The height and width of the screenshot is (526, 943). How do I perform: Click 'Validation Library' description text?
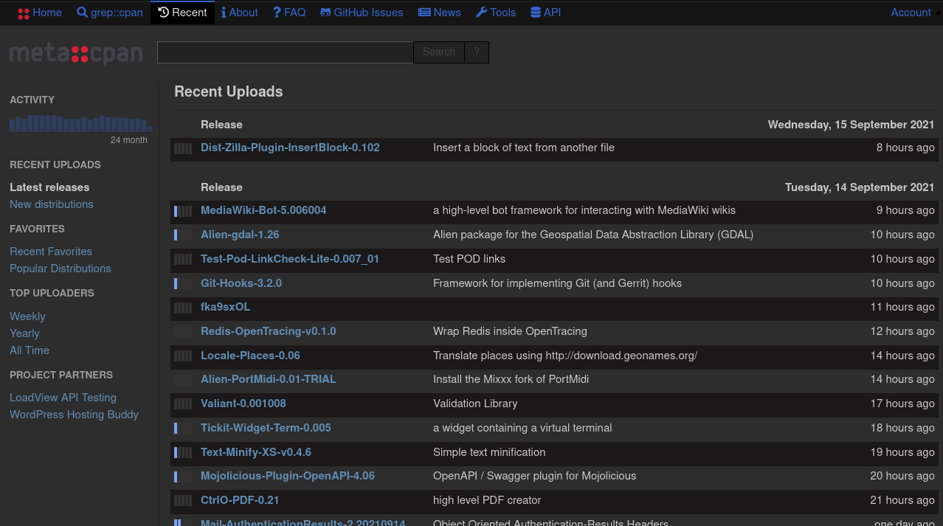point(475,404)
